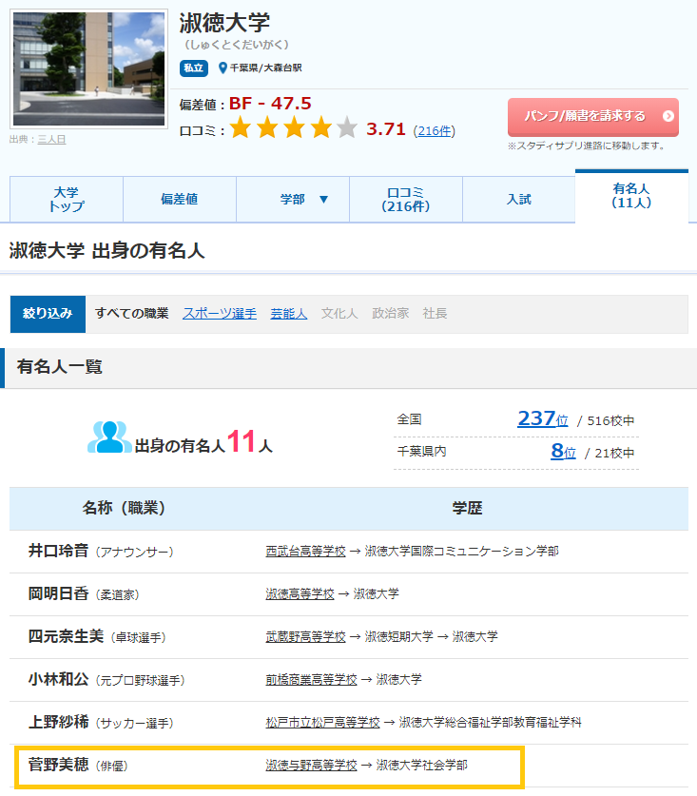Open the 216件 reviews link

coord(435,130)
